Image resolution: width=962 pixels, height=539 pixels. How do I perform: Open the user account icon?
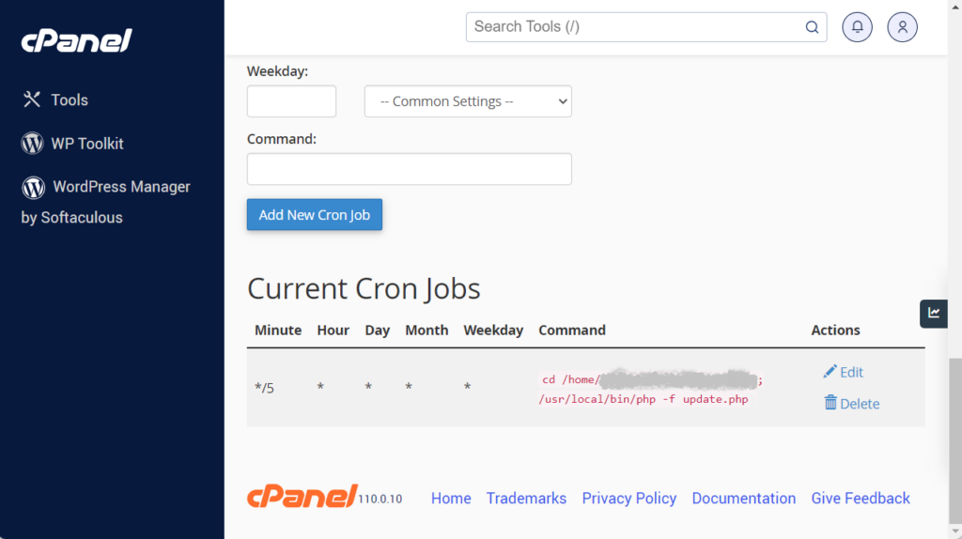pyautogui.click(x=903, y=27)
